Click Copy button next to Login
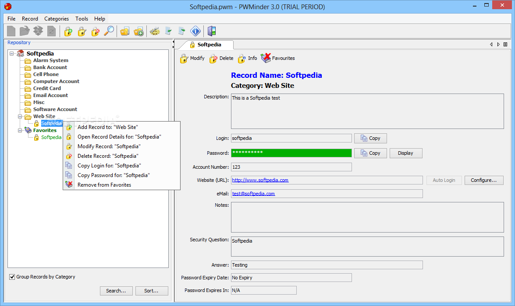515x306 pixels. tap(370, 138)
